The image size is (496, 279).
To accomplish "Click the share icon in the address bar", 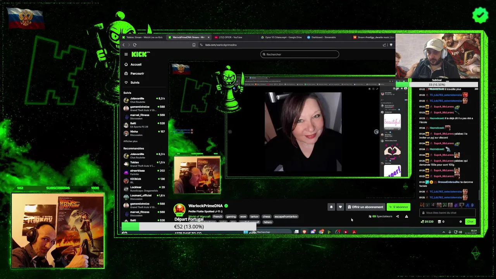I will [x=384, y=45].
